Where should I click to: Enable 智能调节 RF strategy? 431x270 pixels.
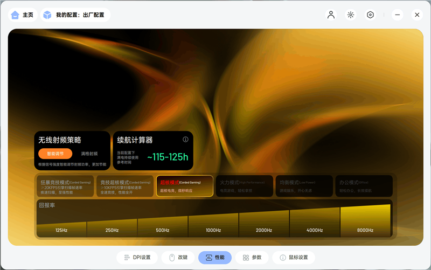pos(55,154)
